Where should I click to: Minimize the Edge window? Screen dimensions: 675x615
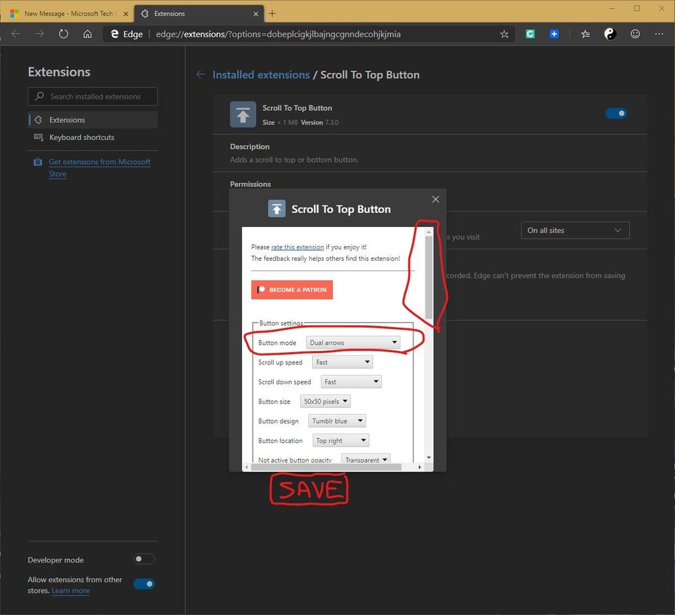click(x=612, y=8)
